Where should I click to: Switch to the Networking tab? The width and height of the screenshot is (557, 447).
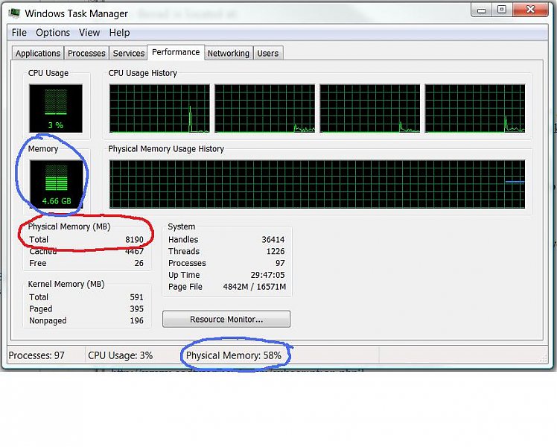(229, 54)
